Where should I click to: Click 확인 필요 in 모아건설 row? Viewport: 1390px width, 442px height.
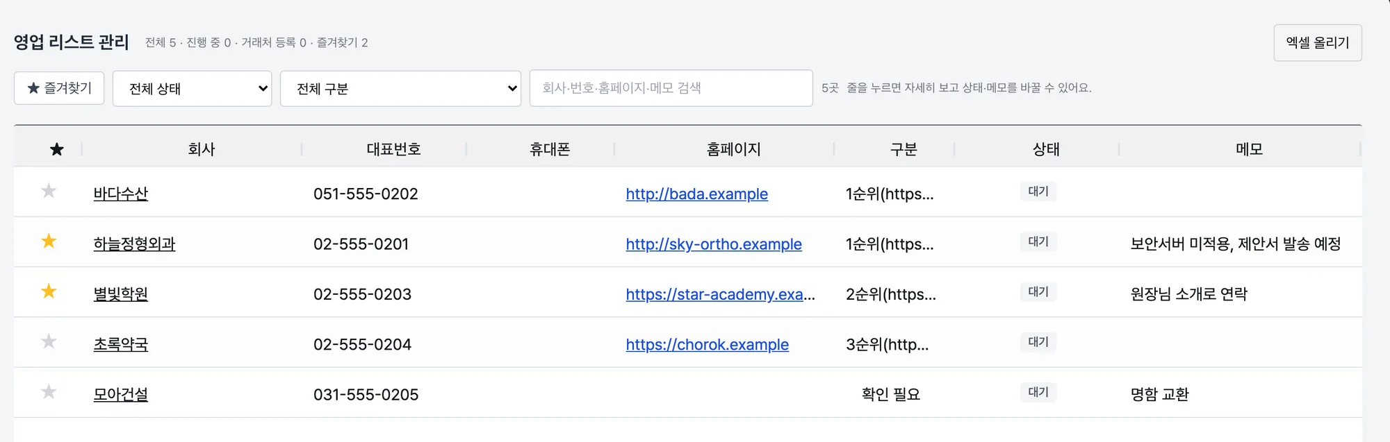pyautogui.click(x=890, y=394)
